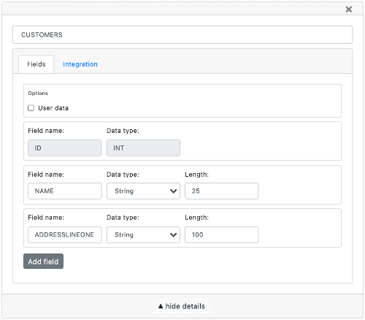Click the disabled INT data type box
This screenshot has width=365, height=320.
tap(143, 148)
